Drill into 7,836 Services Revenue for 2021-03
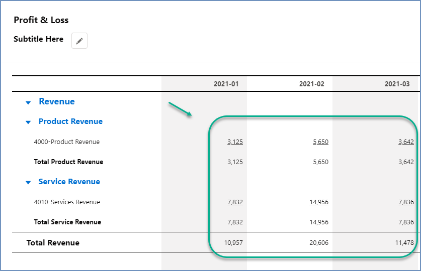421x271 pixels. (406, 202)
